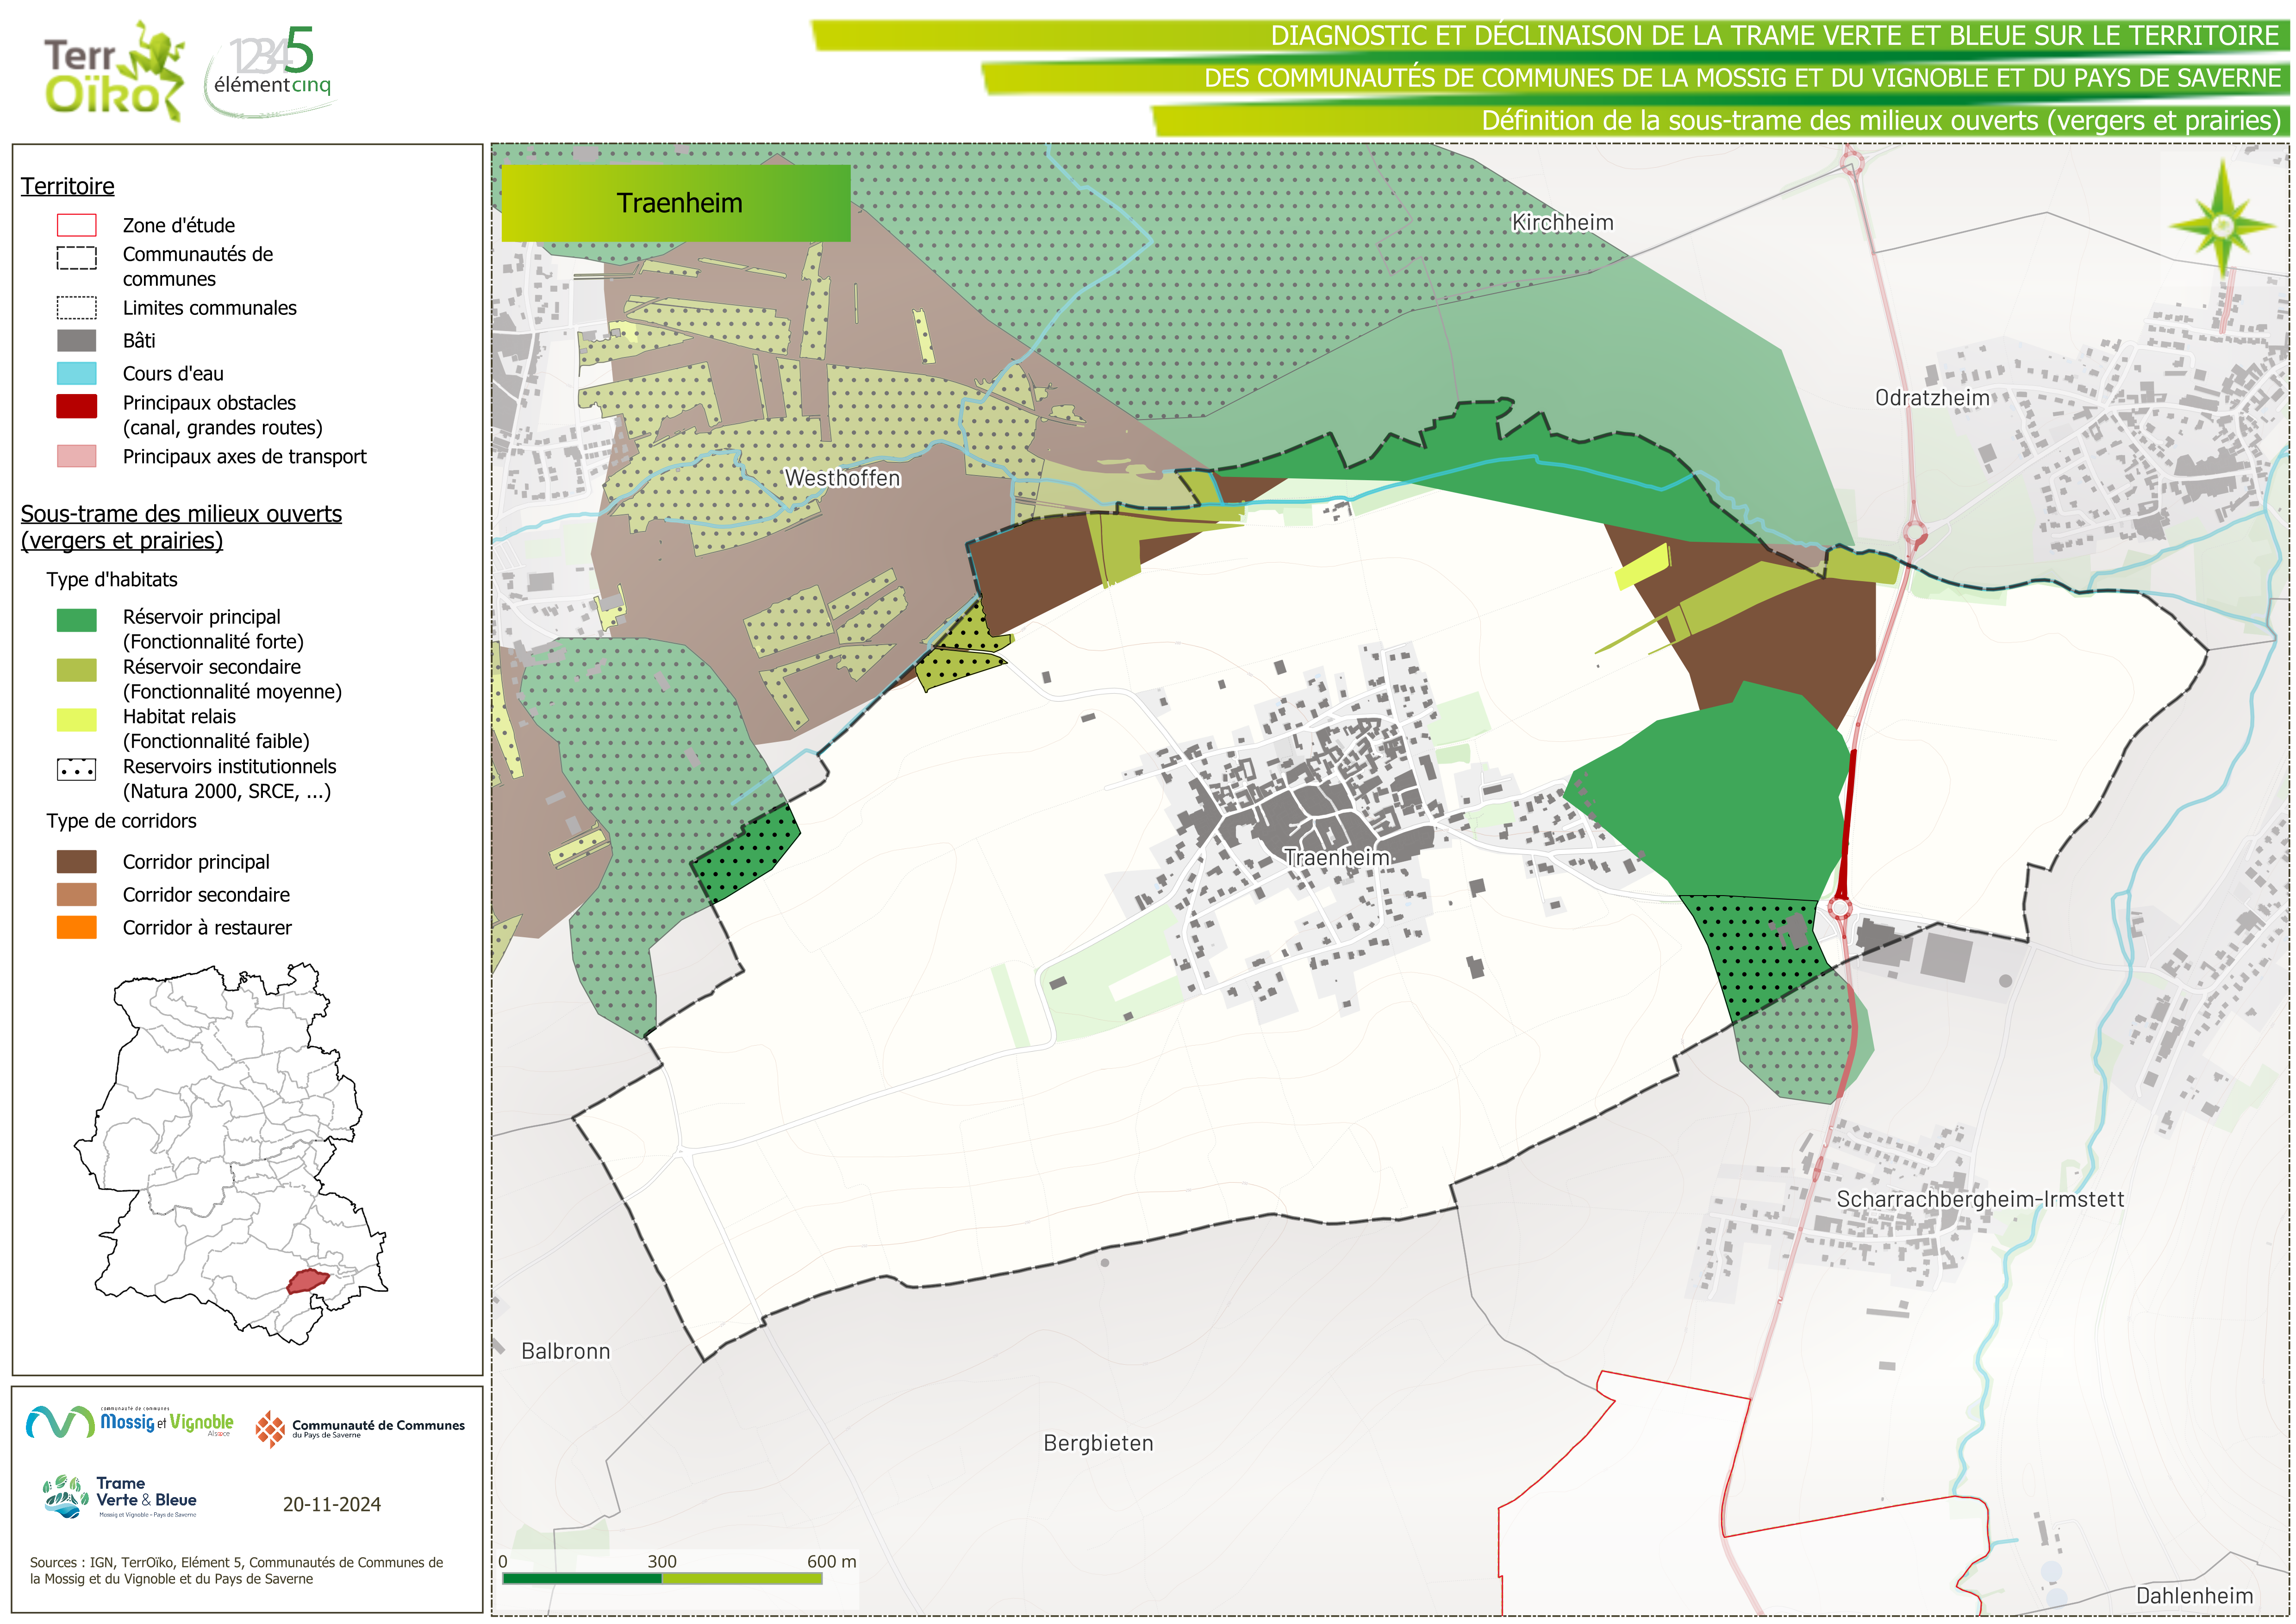Click the Corridor principal brown swatch
Image resolution: width=2296 pixels, height=1624 pixels.
point(77,861)
